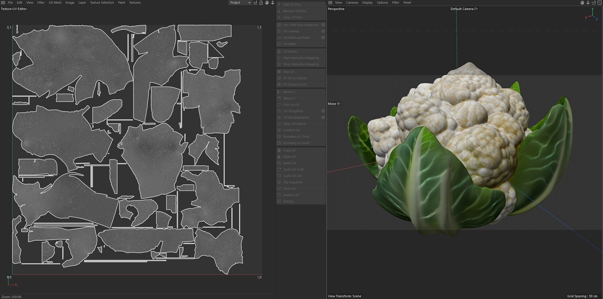Open the viewport Filter menu
This screenshot has height=299, width=603.
[396, 2]
